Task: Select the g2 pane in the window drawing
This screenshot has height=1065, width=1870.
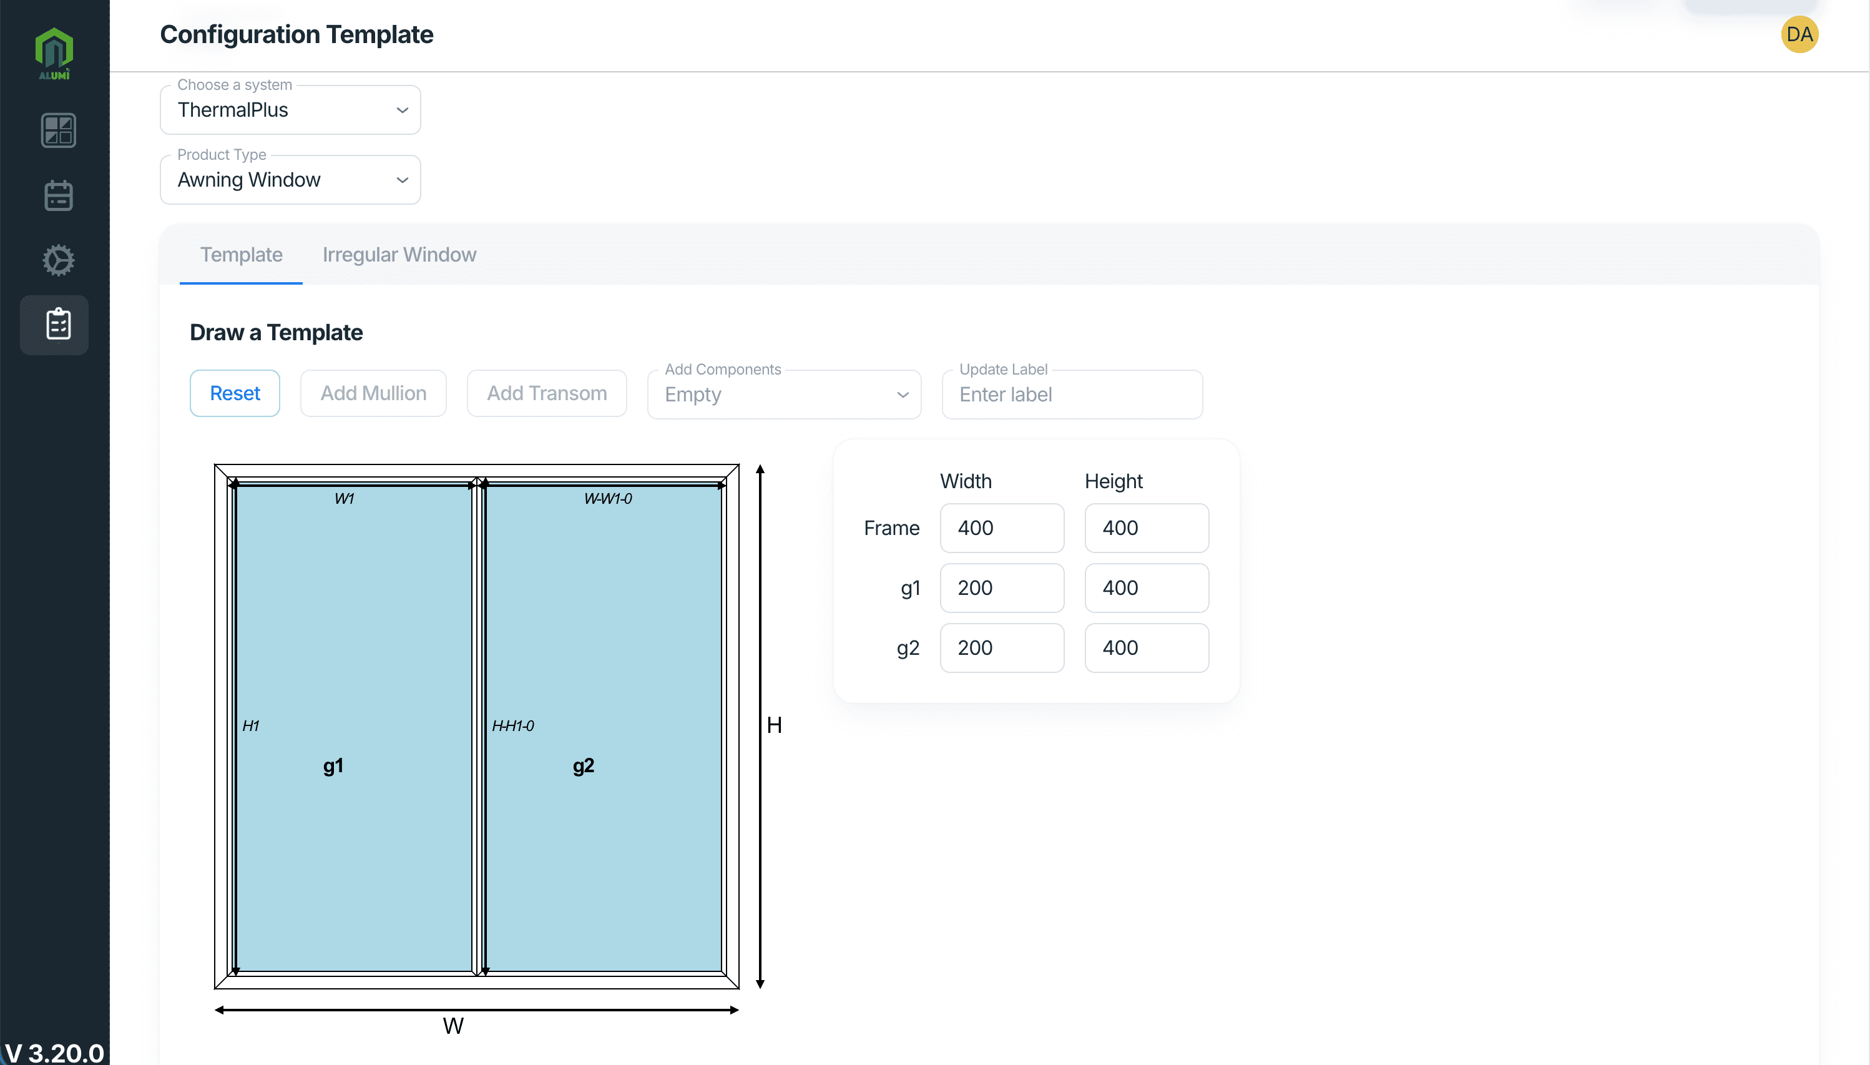Action: (583, 765)
